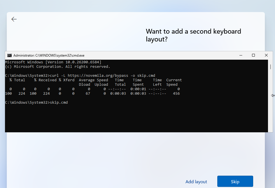
Task: Open Add layout
Action: click(x=196, y=182)
